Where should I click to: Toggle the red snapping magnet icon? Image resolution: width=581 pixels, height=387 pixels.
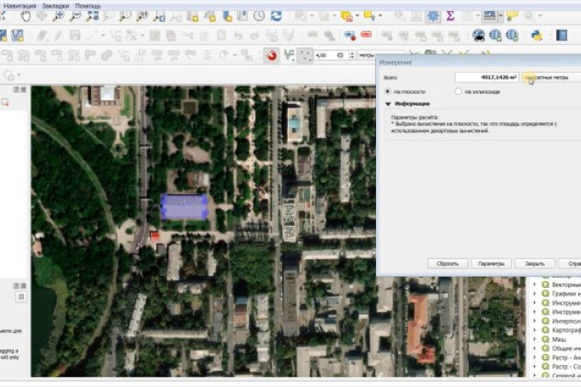point(271,55)
